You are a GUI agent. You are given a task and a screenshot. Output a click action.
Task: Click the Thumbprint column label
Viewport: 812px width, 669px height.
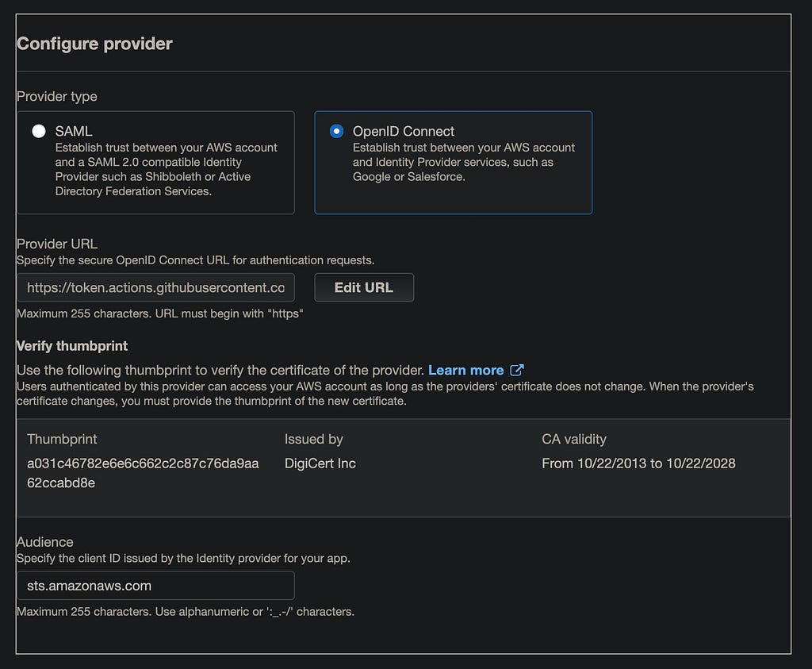[62, 439]
